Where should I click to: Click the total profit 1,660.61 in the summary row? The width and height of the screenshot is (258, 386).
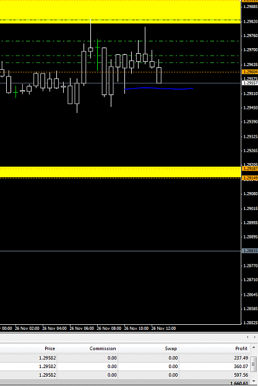click(x=239, y=383)
